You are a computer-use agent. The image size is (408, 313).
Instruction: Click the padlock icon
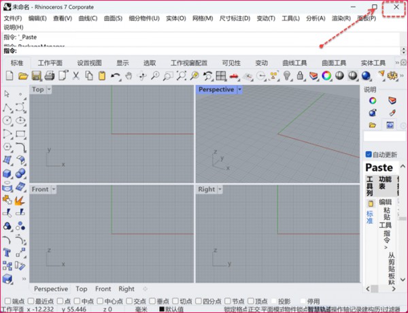300,76
